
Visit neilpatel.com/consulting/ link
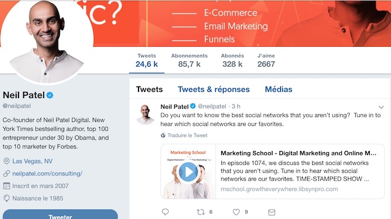[47, 173]
